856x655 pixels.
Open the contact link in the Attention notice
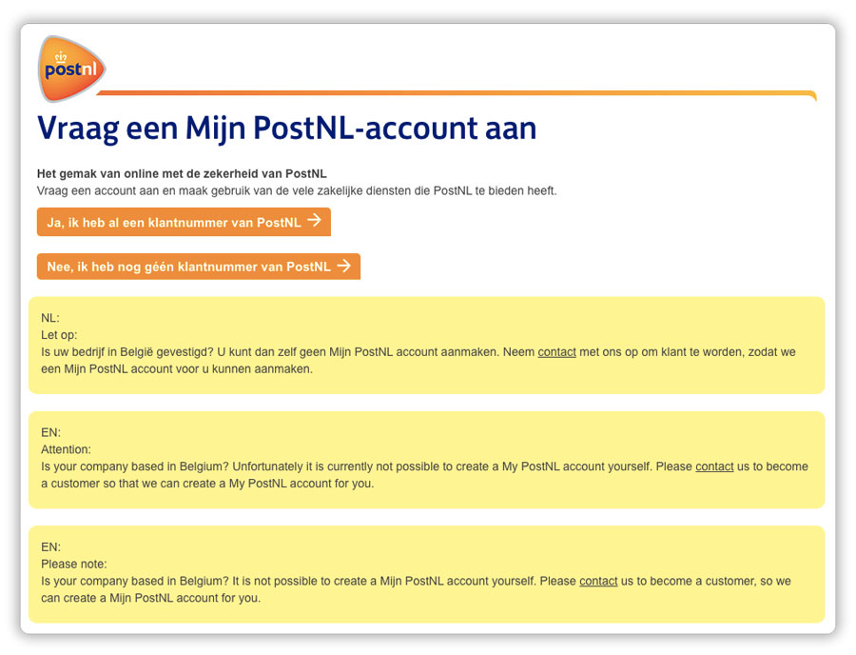pos(714,466)
